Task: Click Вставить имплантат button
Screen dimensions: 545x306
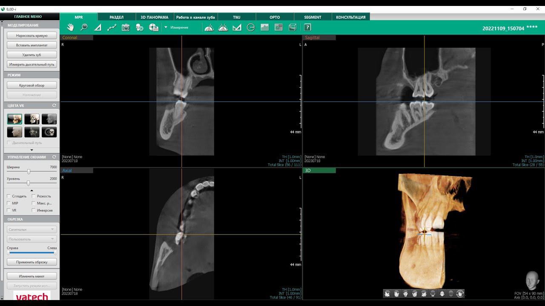Action: click(32, 45)
